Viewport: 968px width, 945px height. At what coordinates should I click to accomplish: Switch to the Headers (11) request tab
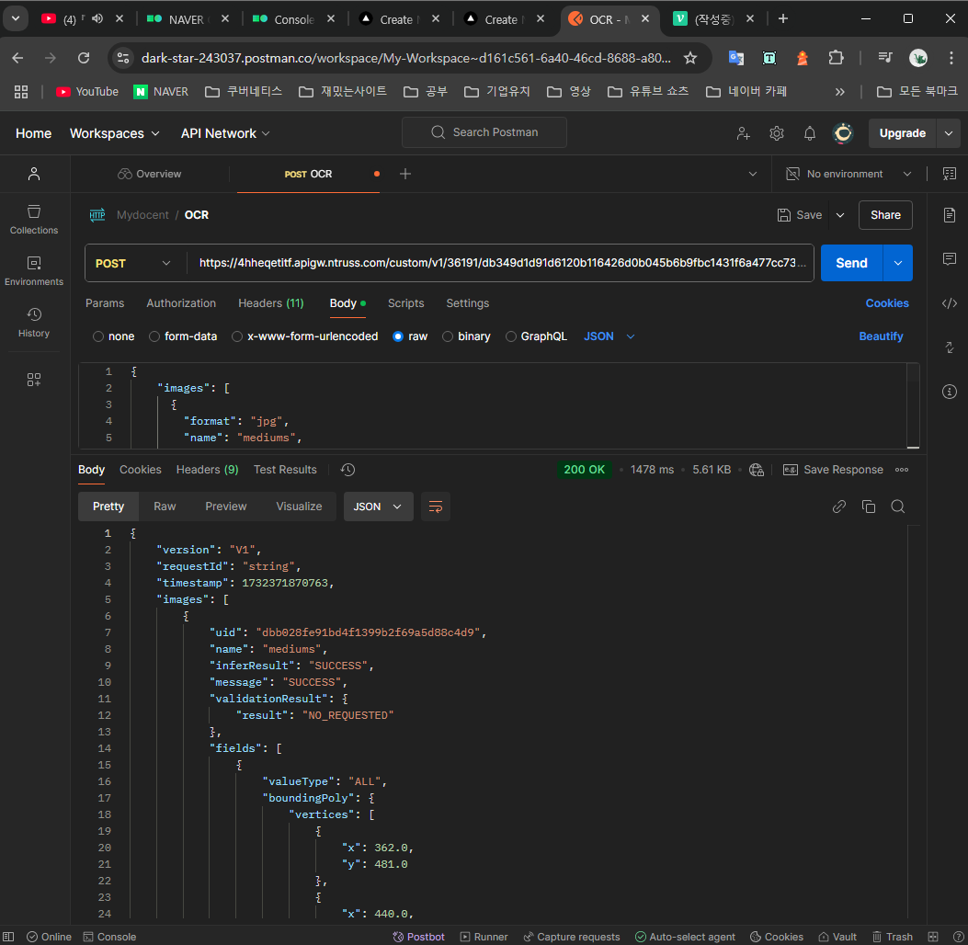pos(270,303)
